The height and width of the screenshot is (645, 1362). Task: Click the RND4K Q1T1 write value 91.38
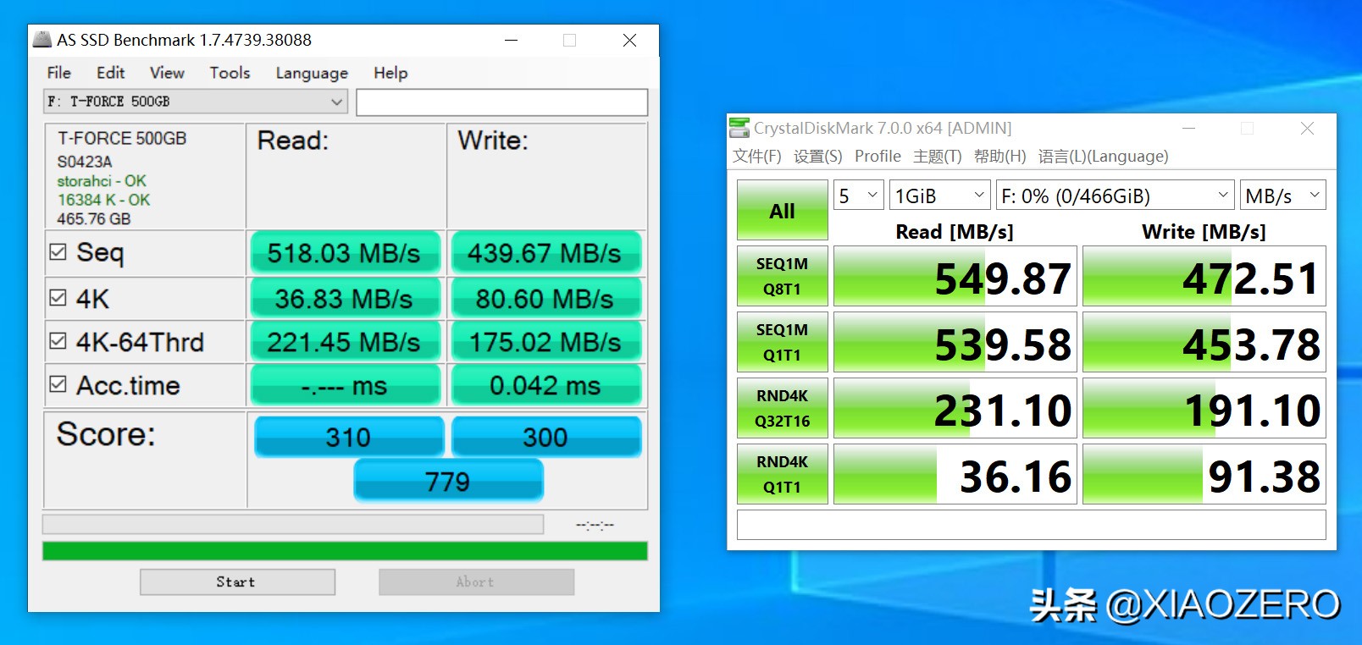(x=1204, y=474)
